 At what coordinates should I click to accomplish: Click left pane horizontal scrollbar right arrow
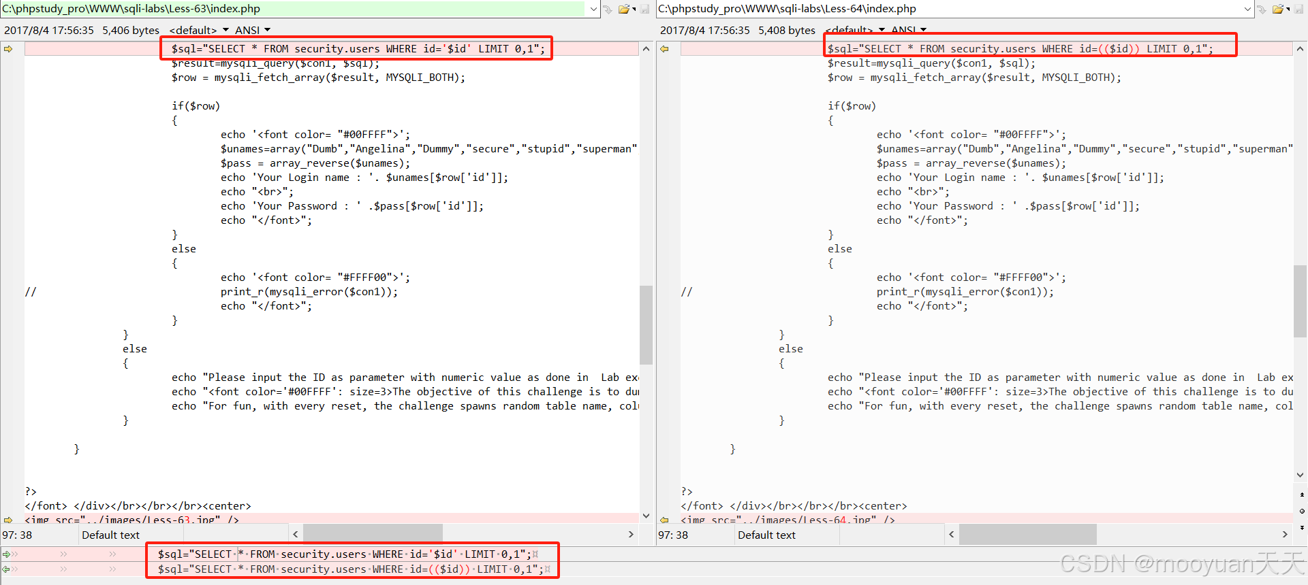coord(631,535)
